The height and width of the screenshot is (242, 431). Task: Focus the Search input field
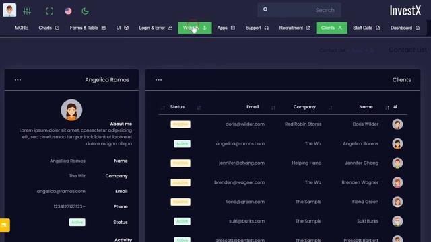click(299, 10)
